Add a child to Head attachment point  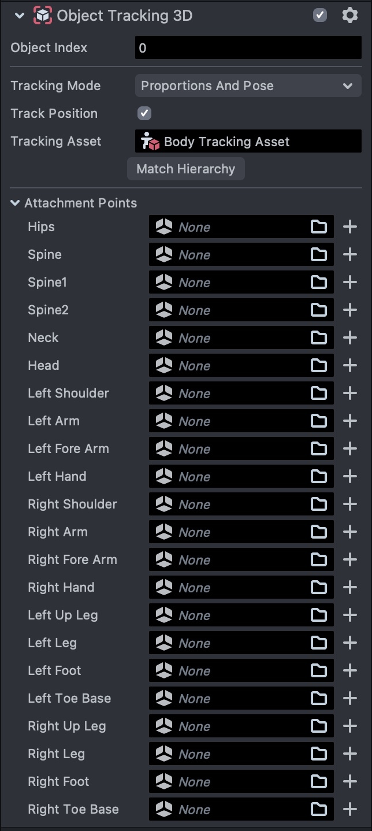point(350,366)
